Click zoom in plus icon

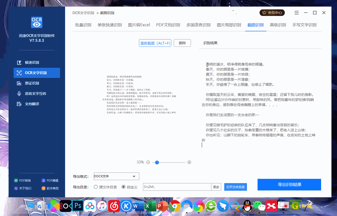point(189,162)
